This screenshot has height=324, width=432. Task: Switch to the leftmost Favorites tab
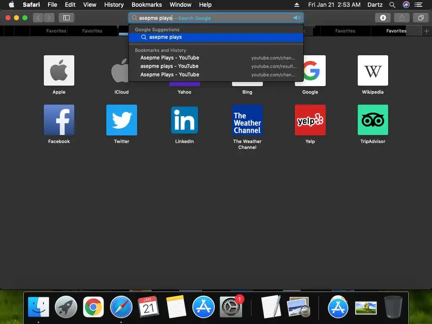pyautogui.click(x=56, y=31)
